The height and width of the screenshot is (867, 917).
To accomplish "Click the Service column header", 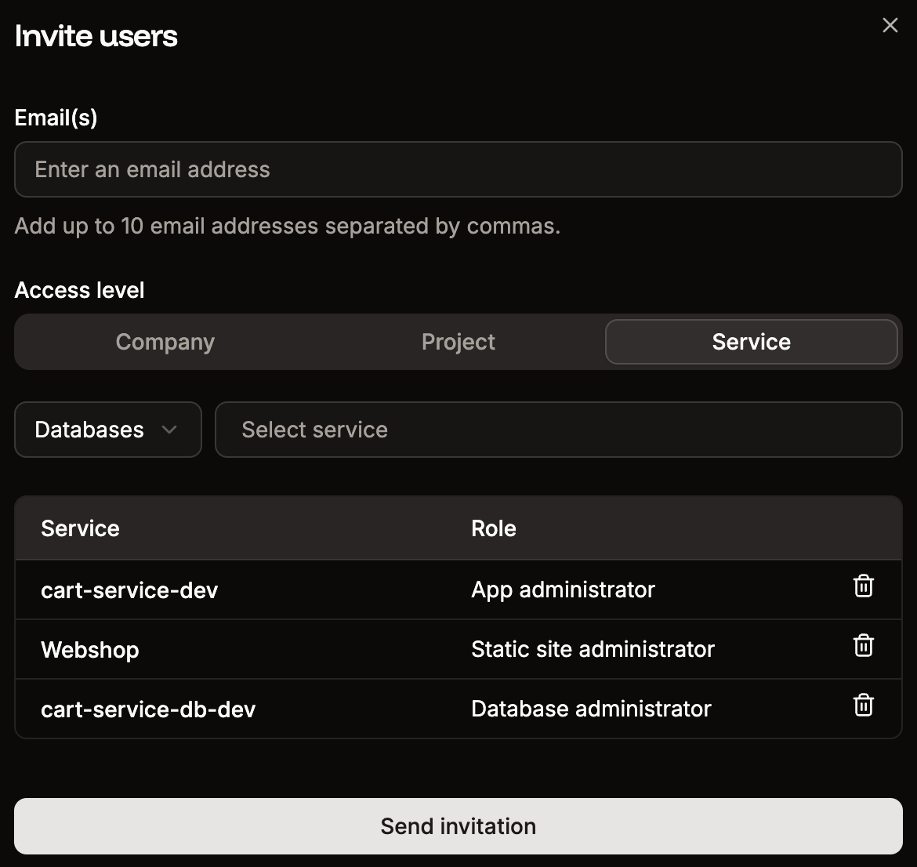I will [x=80, y=528].
